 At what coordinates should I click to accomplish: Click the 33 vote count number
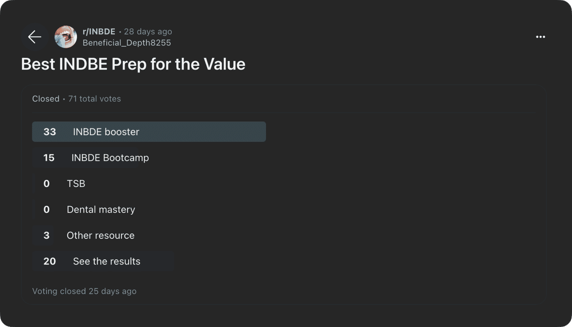coord(50,132)
